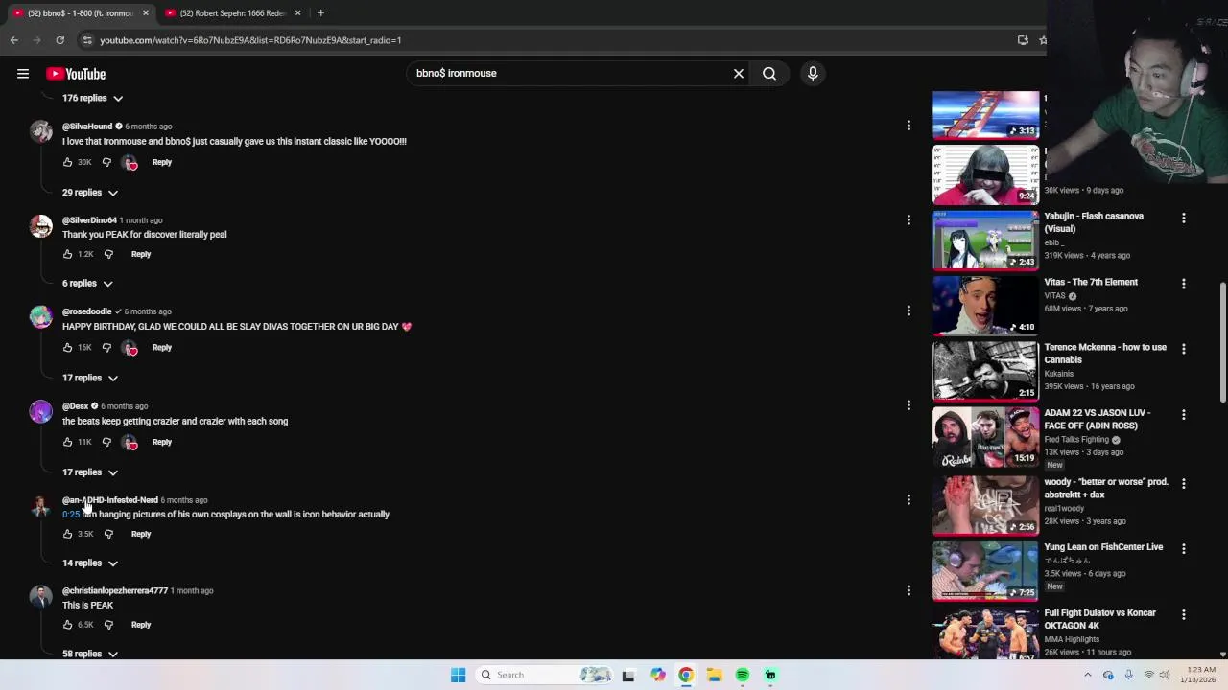
Task: Like the @Desx beats comment
Action: pos(67,442)
